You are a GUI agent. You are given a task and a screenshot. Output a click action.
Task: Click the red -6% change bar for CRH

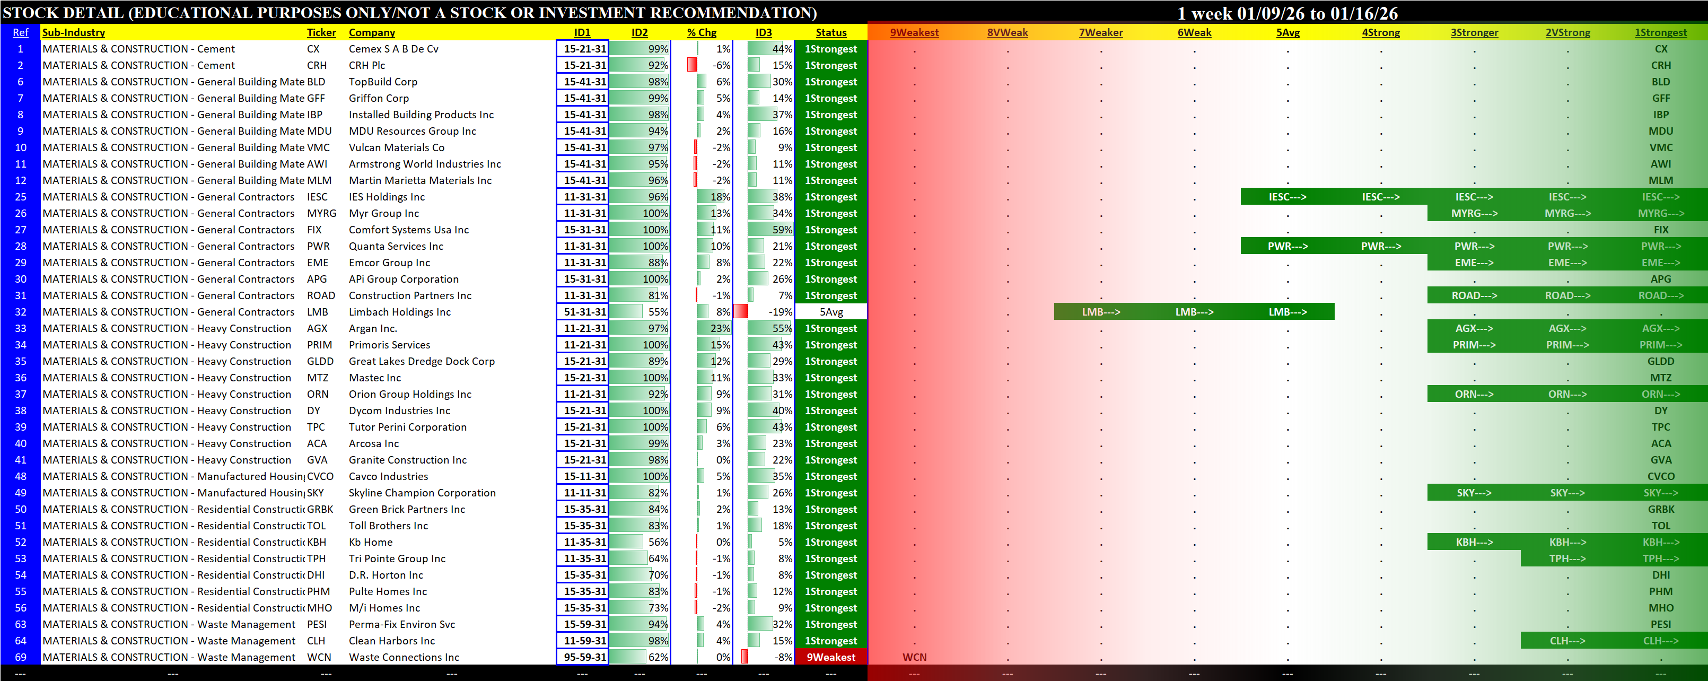click(692, 65)
